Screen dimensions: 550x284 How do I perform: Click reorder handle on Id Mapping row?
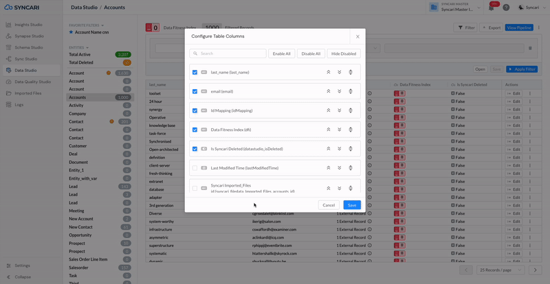pyautogui.click(x=350, y=110)
